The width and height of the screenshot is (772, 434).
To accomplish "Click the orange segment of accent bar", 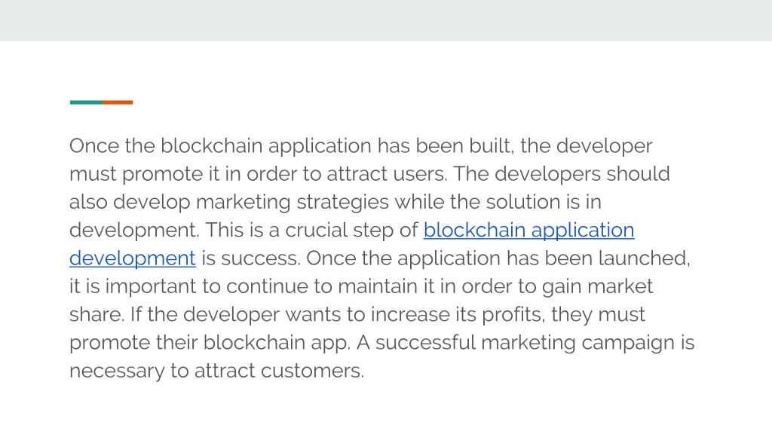I will click(118, 102).
